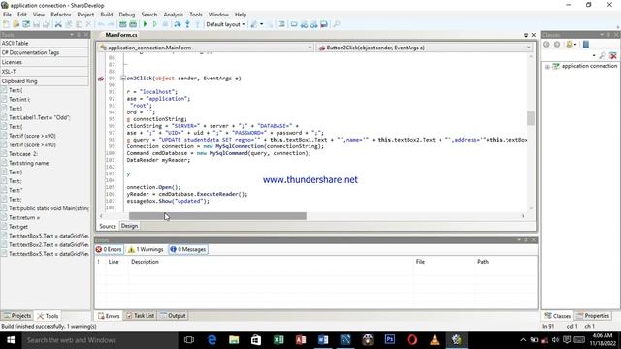The image size is (621, 349).
Task: Switch to the Properties panel tab
Action: tap(593, 316)
